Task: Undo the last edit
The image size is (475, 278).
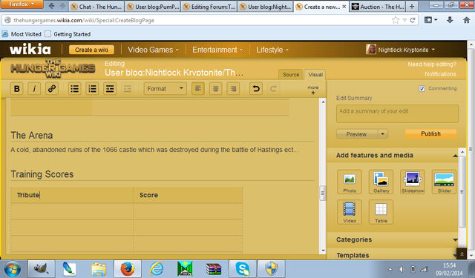Action: 256,89
